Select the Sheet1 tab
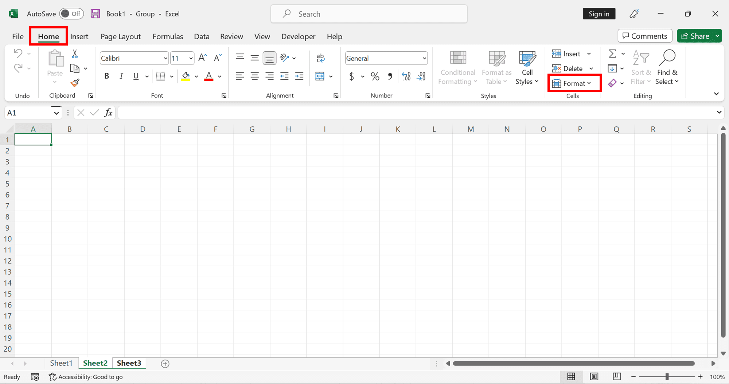Image resolution: width=729 pixels, height=384 pixels. pos(61,363)
